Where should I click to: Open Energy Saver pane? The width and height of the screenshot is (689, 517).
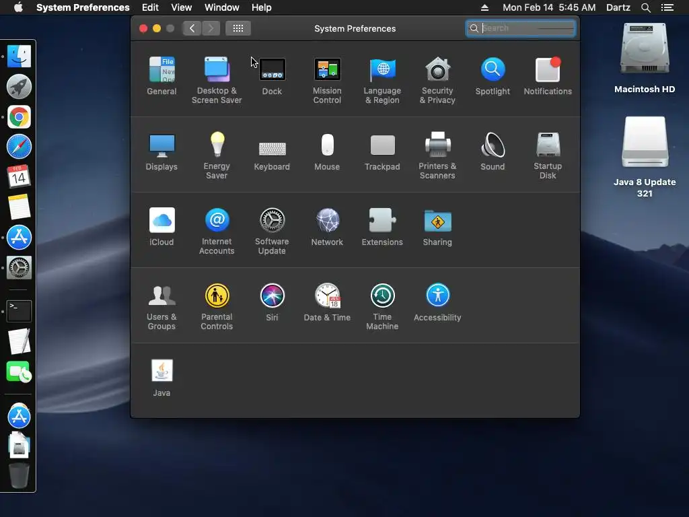[x=217, y=156]
